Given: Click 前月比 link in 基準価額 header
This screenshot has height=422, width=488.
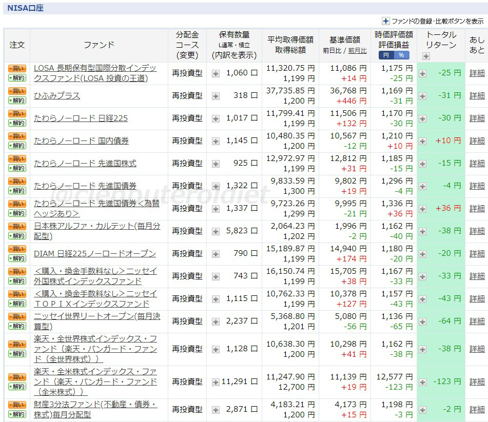Looking at the screenshot, I should point(357,51).
